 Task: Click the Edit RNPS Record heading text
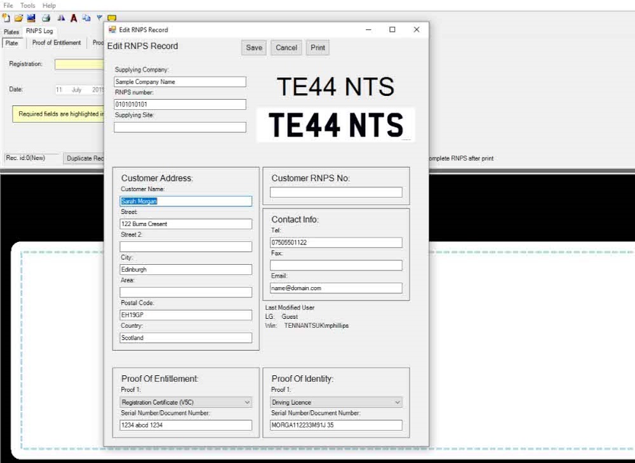click(x=142, y=46)
